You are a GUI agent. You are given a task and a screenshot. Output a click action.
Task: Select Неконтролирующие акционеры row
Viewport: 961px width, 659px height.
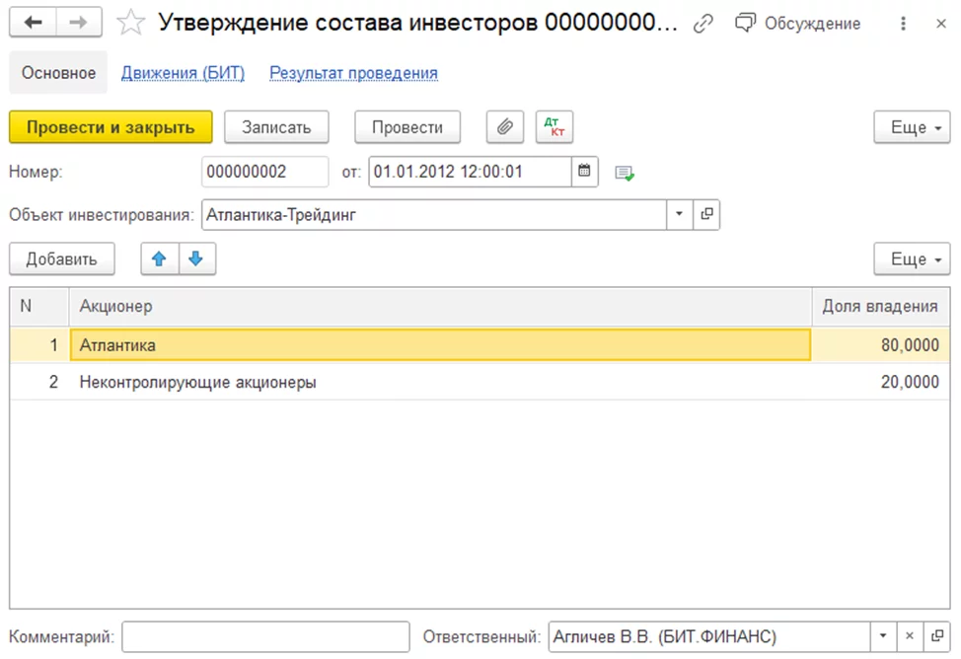click(x=197, y=383)
